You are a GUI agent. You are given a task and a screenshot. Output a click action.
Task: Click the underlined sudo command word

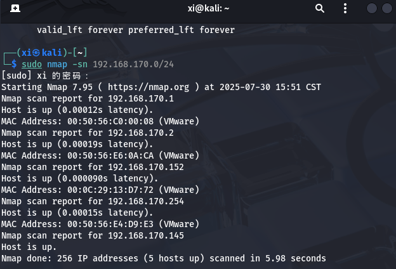(32, 65)
